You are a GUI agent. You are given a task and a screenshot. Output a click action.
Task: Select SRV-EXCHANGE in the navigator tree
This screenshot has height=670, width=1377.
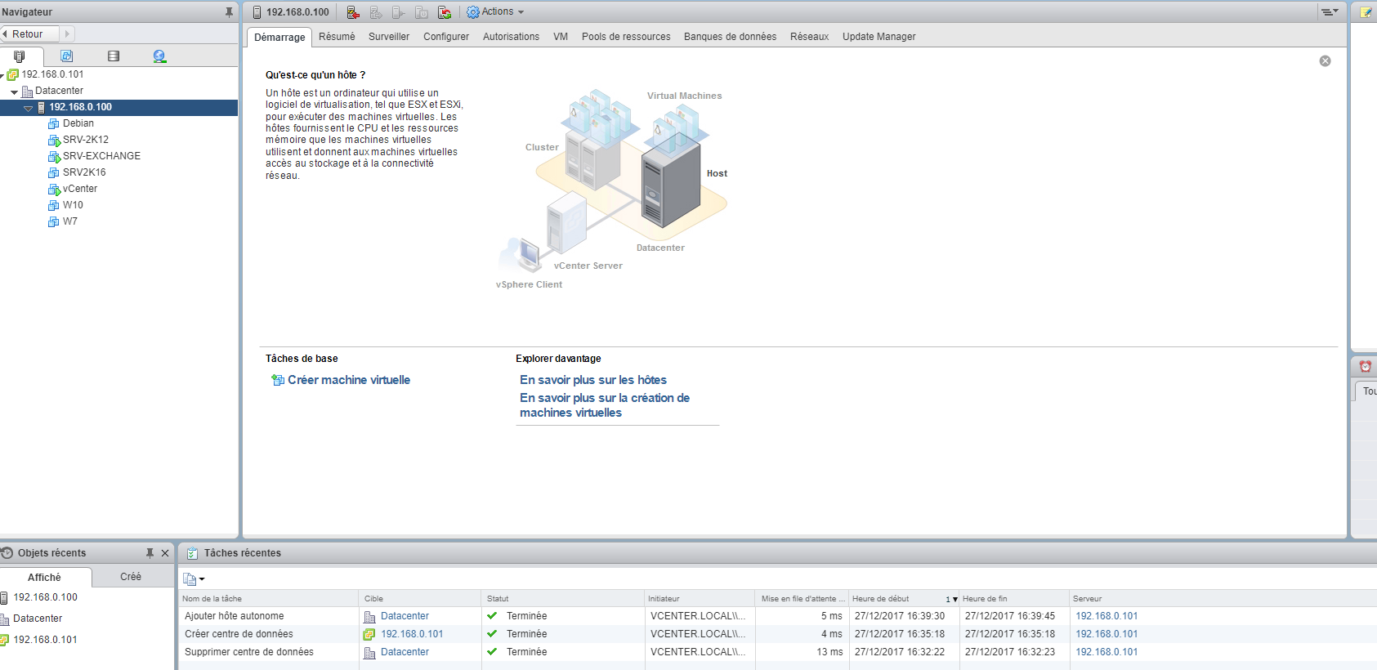[x=101, y=156]
